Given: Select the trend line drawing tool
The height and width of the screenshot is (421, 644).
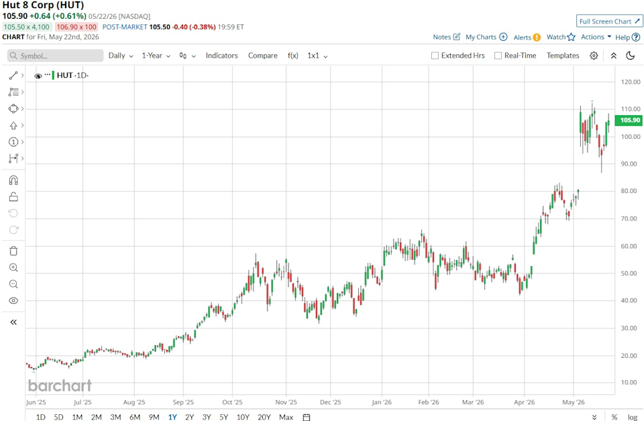Looking at the screenshot, I should [x=13, y=76].
